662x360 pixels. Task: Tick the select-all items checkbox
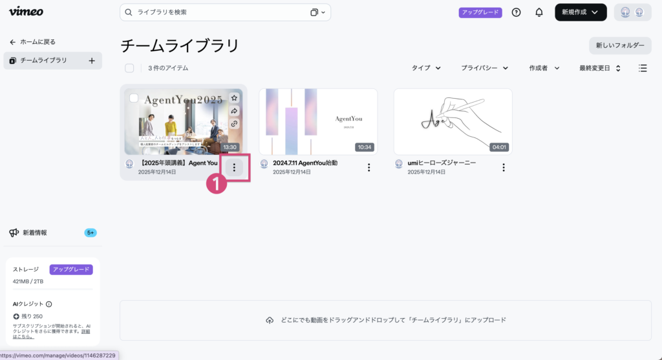[x=129, y=68]
